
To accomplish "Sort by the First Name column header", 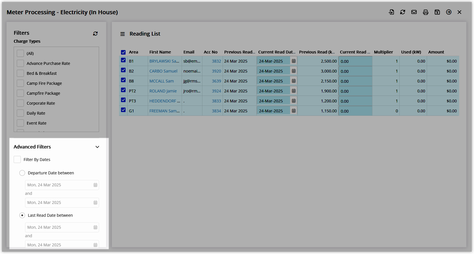I will (x=160, y=52).
